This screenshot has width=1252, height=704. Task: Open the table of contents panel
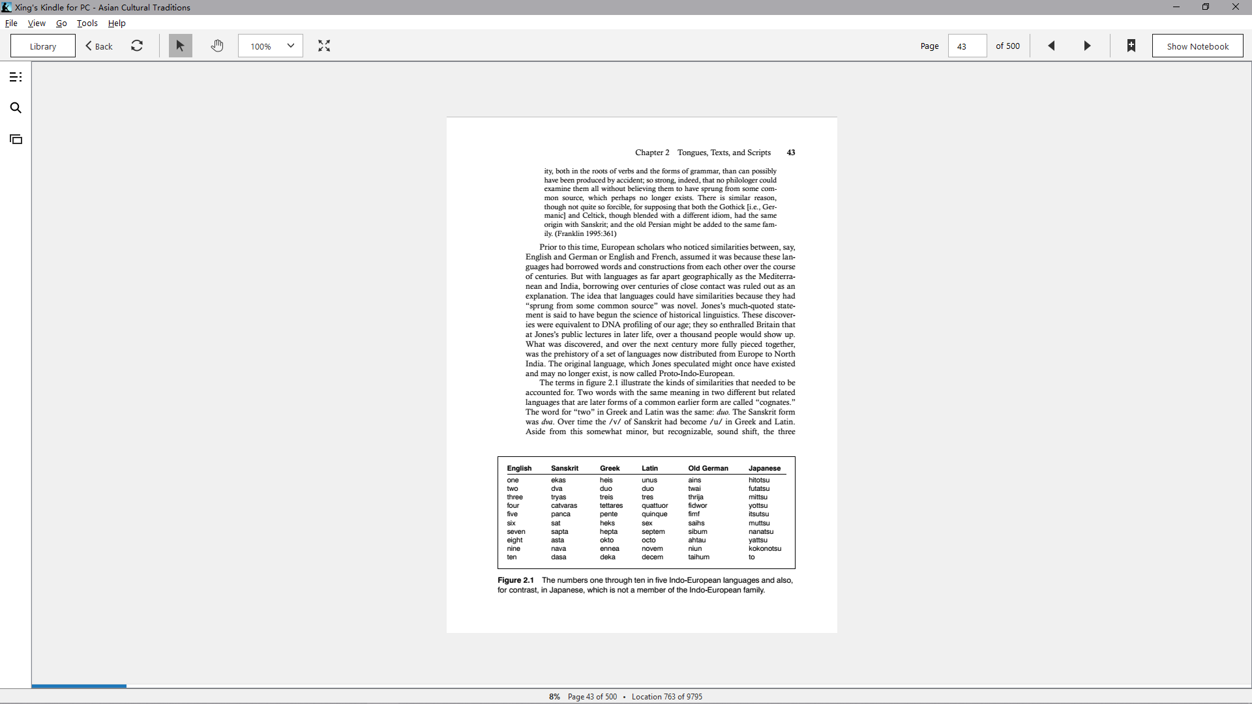click(x=16, y=77)
